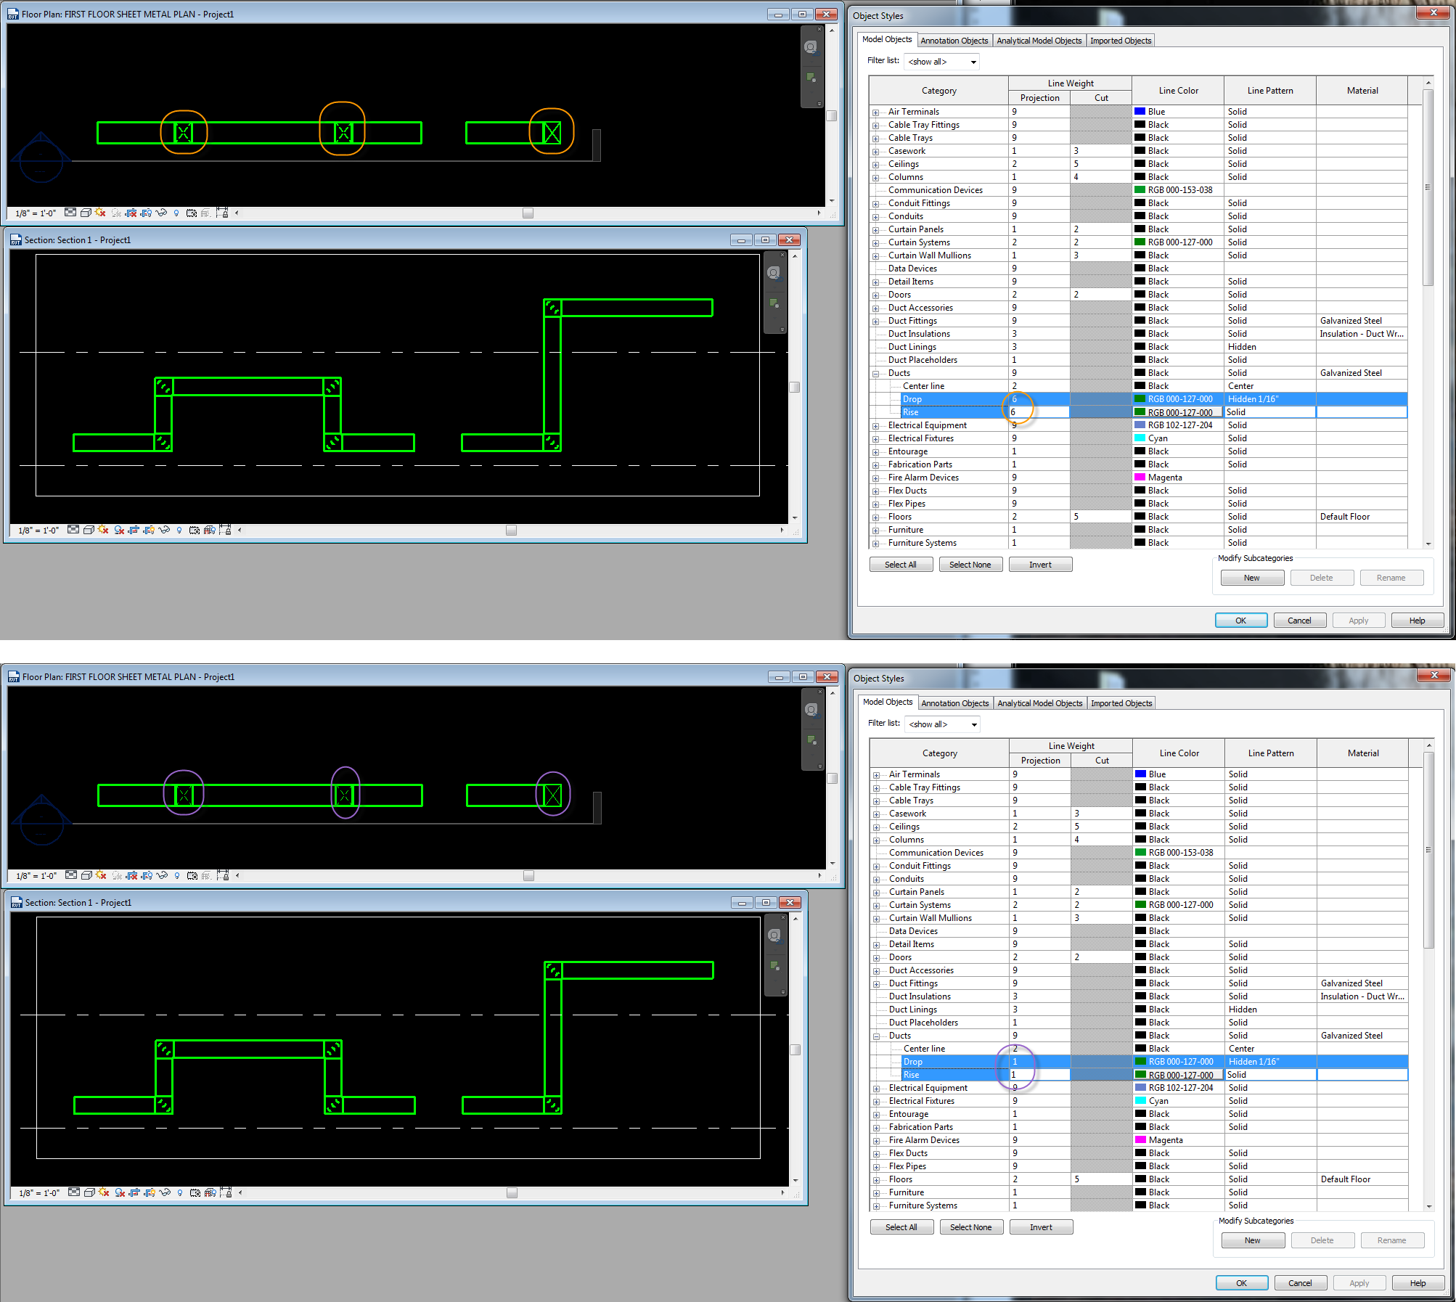Click Reveal Hidden Elements bulb in bottom floor plan

(x=177, y=875)
